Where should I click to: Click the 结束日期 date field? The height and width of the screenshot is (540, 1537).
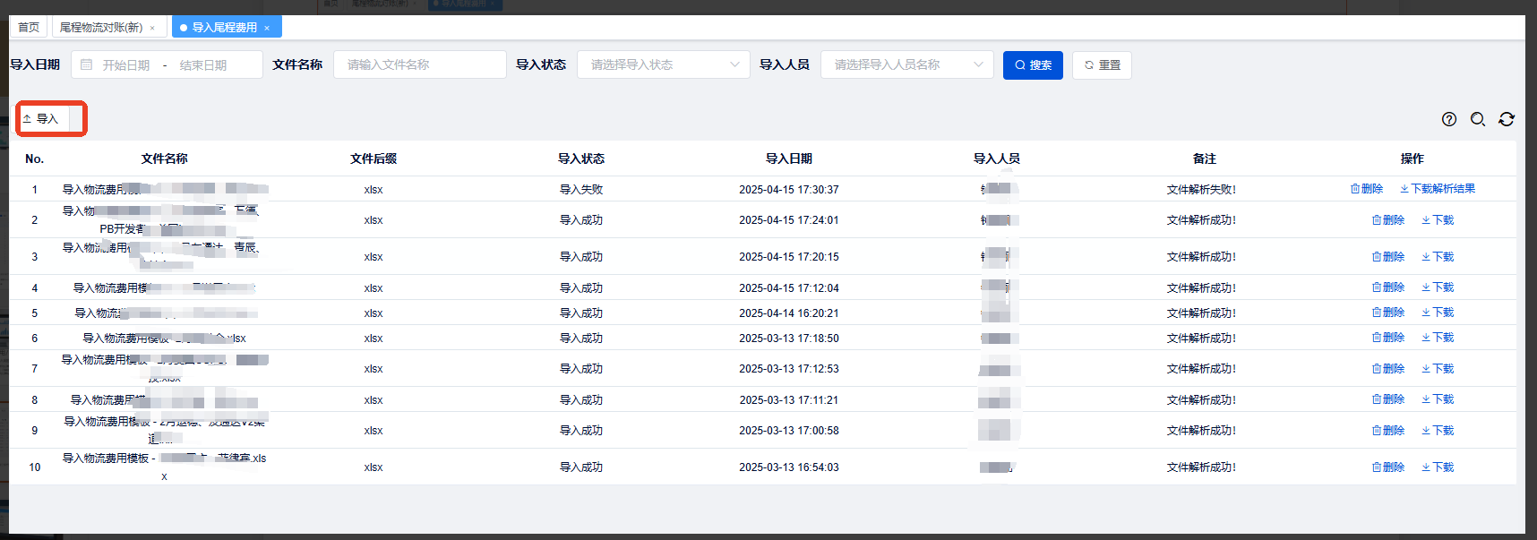click(203, 65)
